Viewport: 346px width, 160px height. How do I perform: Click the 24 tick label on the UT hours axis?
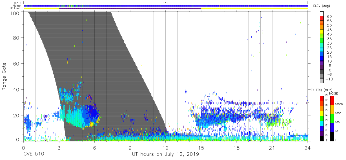pos(307,148)
